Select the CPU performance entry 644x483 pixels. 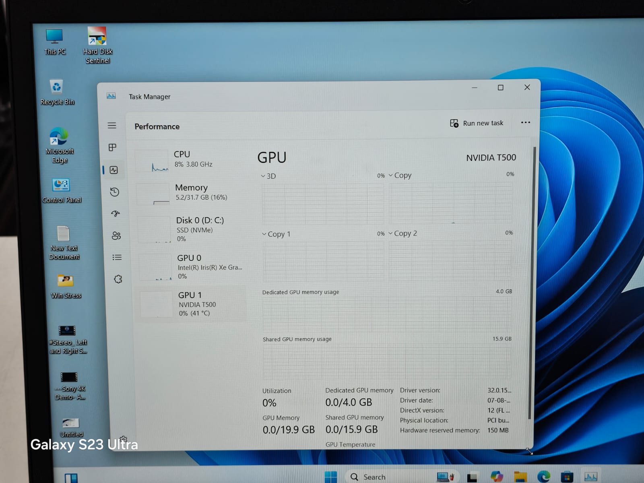coord(189,160)
